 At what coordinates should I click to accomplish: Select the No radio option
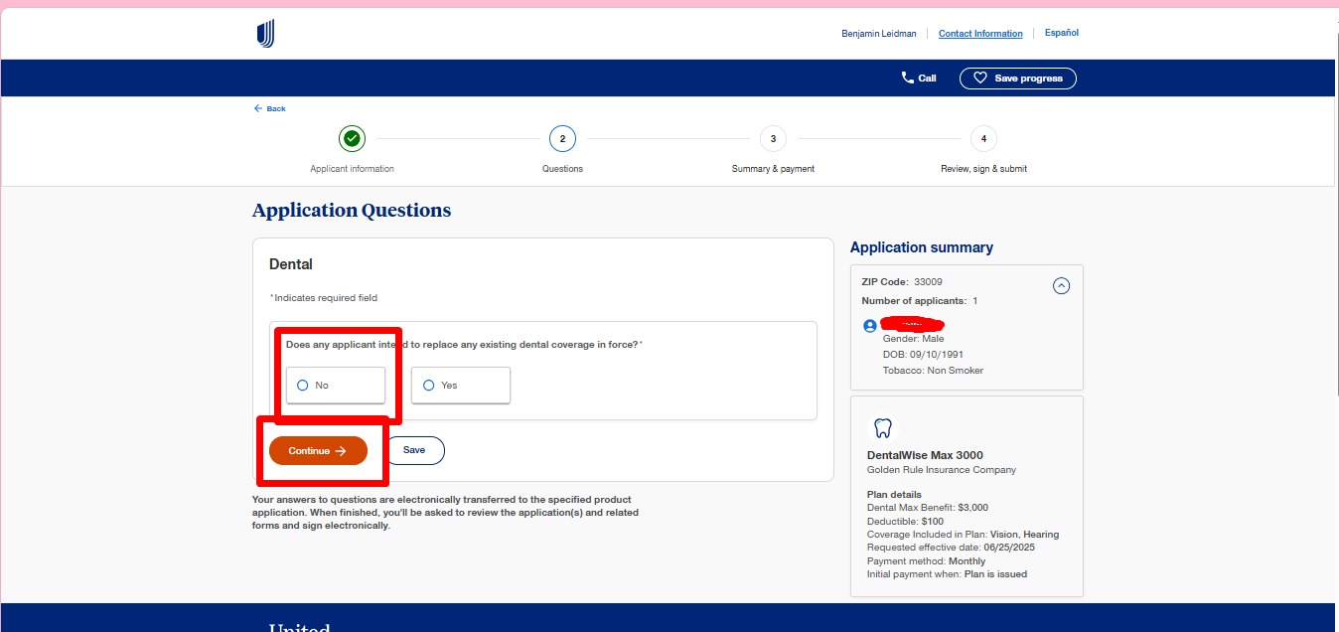(303, 386)
